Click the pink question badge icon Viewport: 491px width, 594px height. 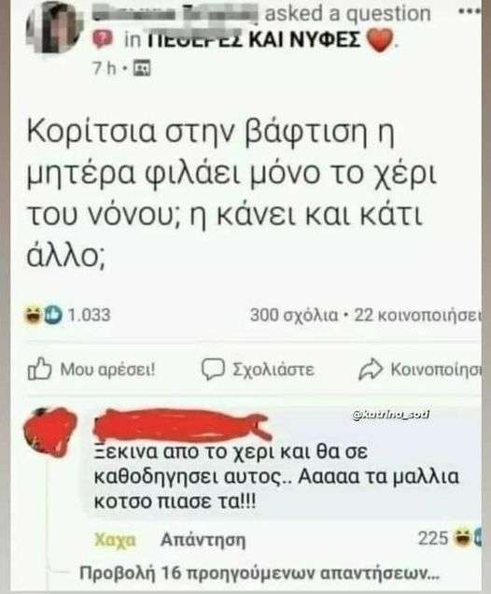click(103, 39)
